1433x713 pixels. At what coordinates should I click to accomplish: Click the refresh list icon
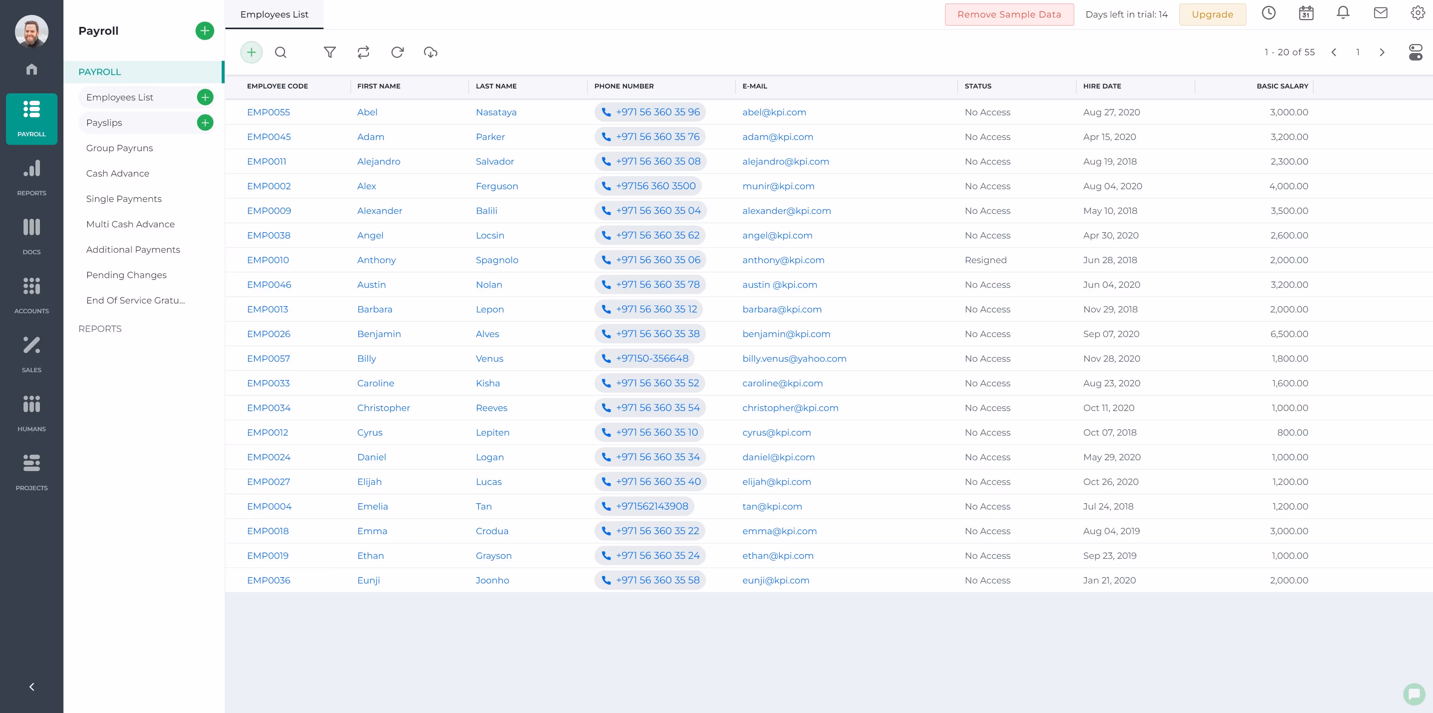(x=397, y=52)
